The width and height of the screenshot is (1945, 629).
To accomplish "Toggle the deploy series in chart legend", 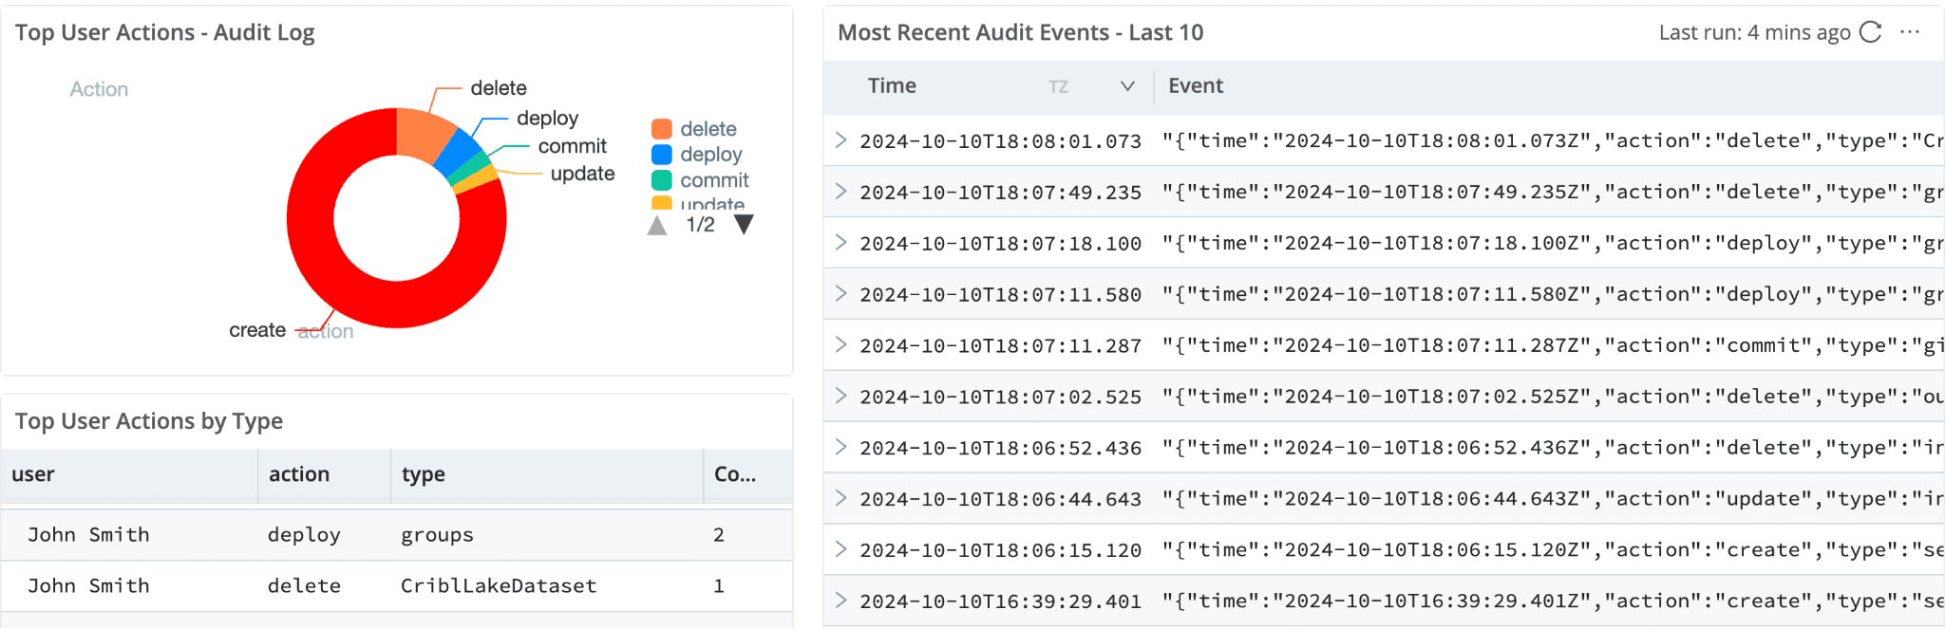I will [x=710, y=155].
